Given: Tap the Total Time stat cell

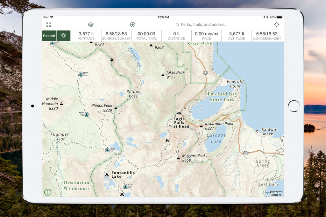Looking at the screenshot, I should 146,36.
